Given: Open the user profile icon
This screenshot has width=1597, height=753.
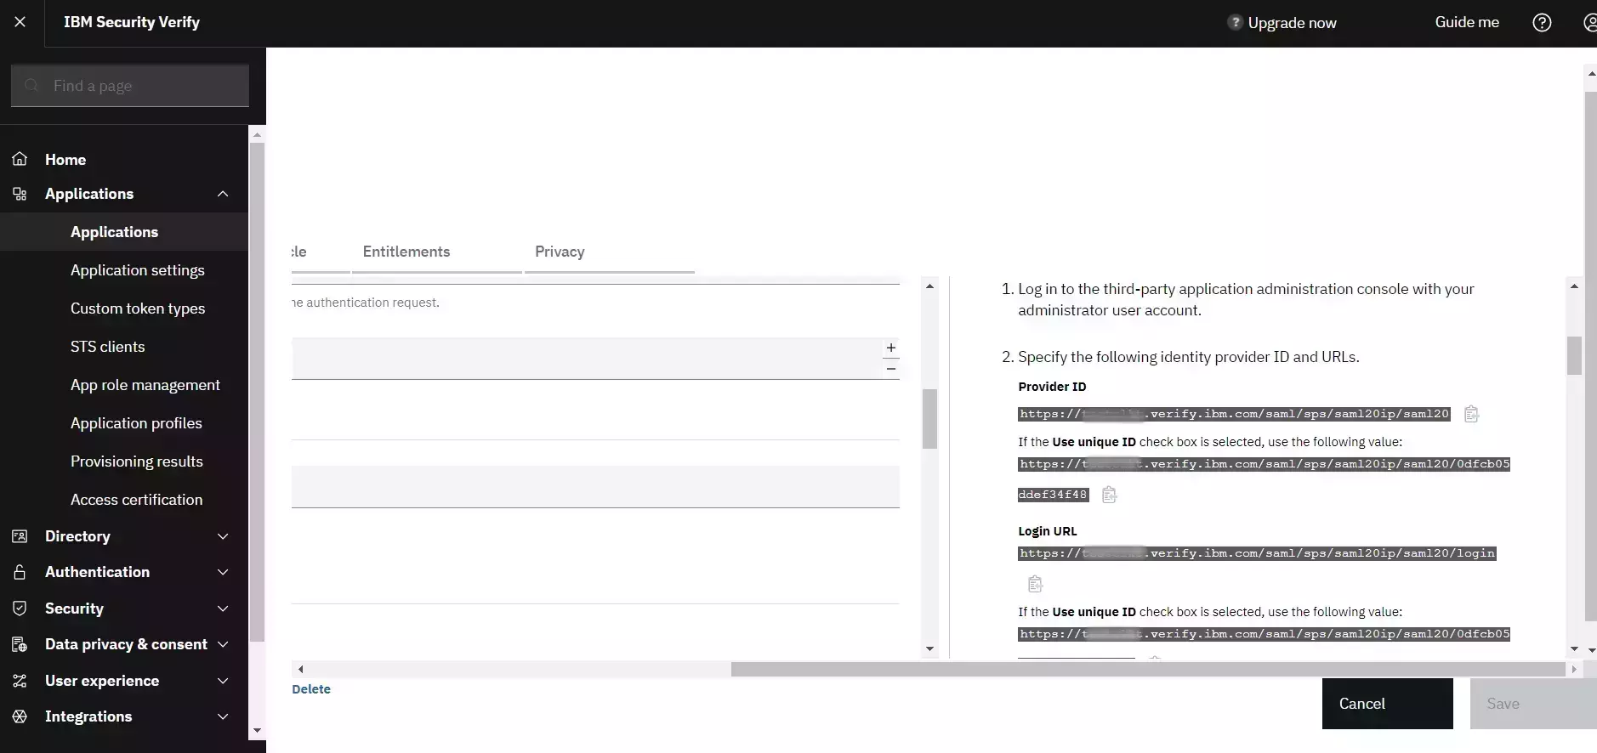Looking at the screenshot, I should click(1590, 23).
